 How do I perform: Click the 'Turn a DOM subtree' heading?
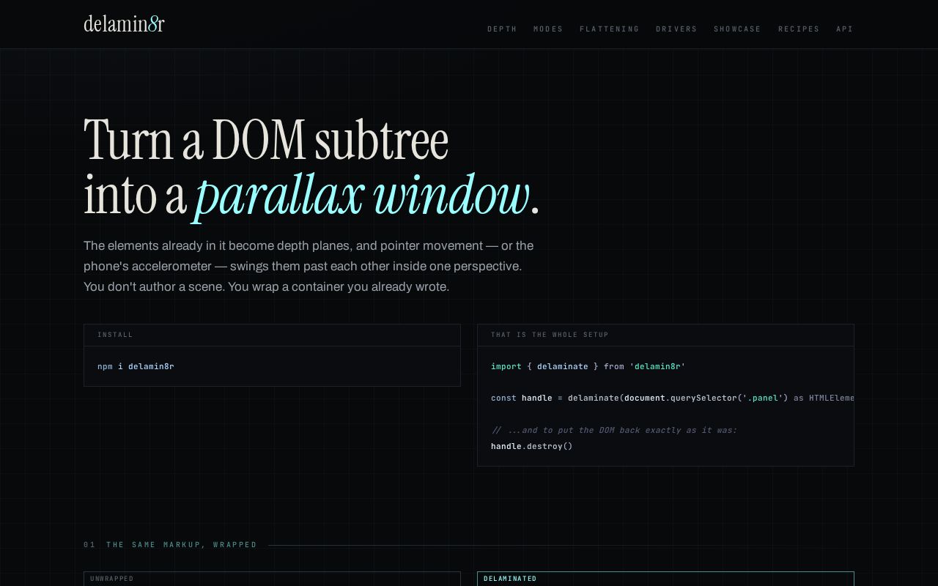point(266,139)
